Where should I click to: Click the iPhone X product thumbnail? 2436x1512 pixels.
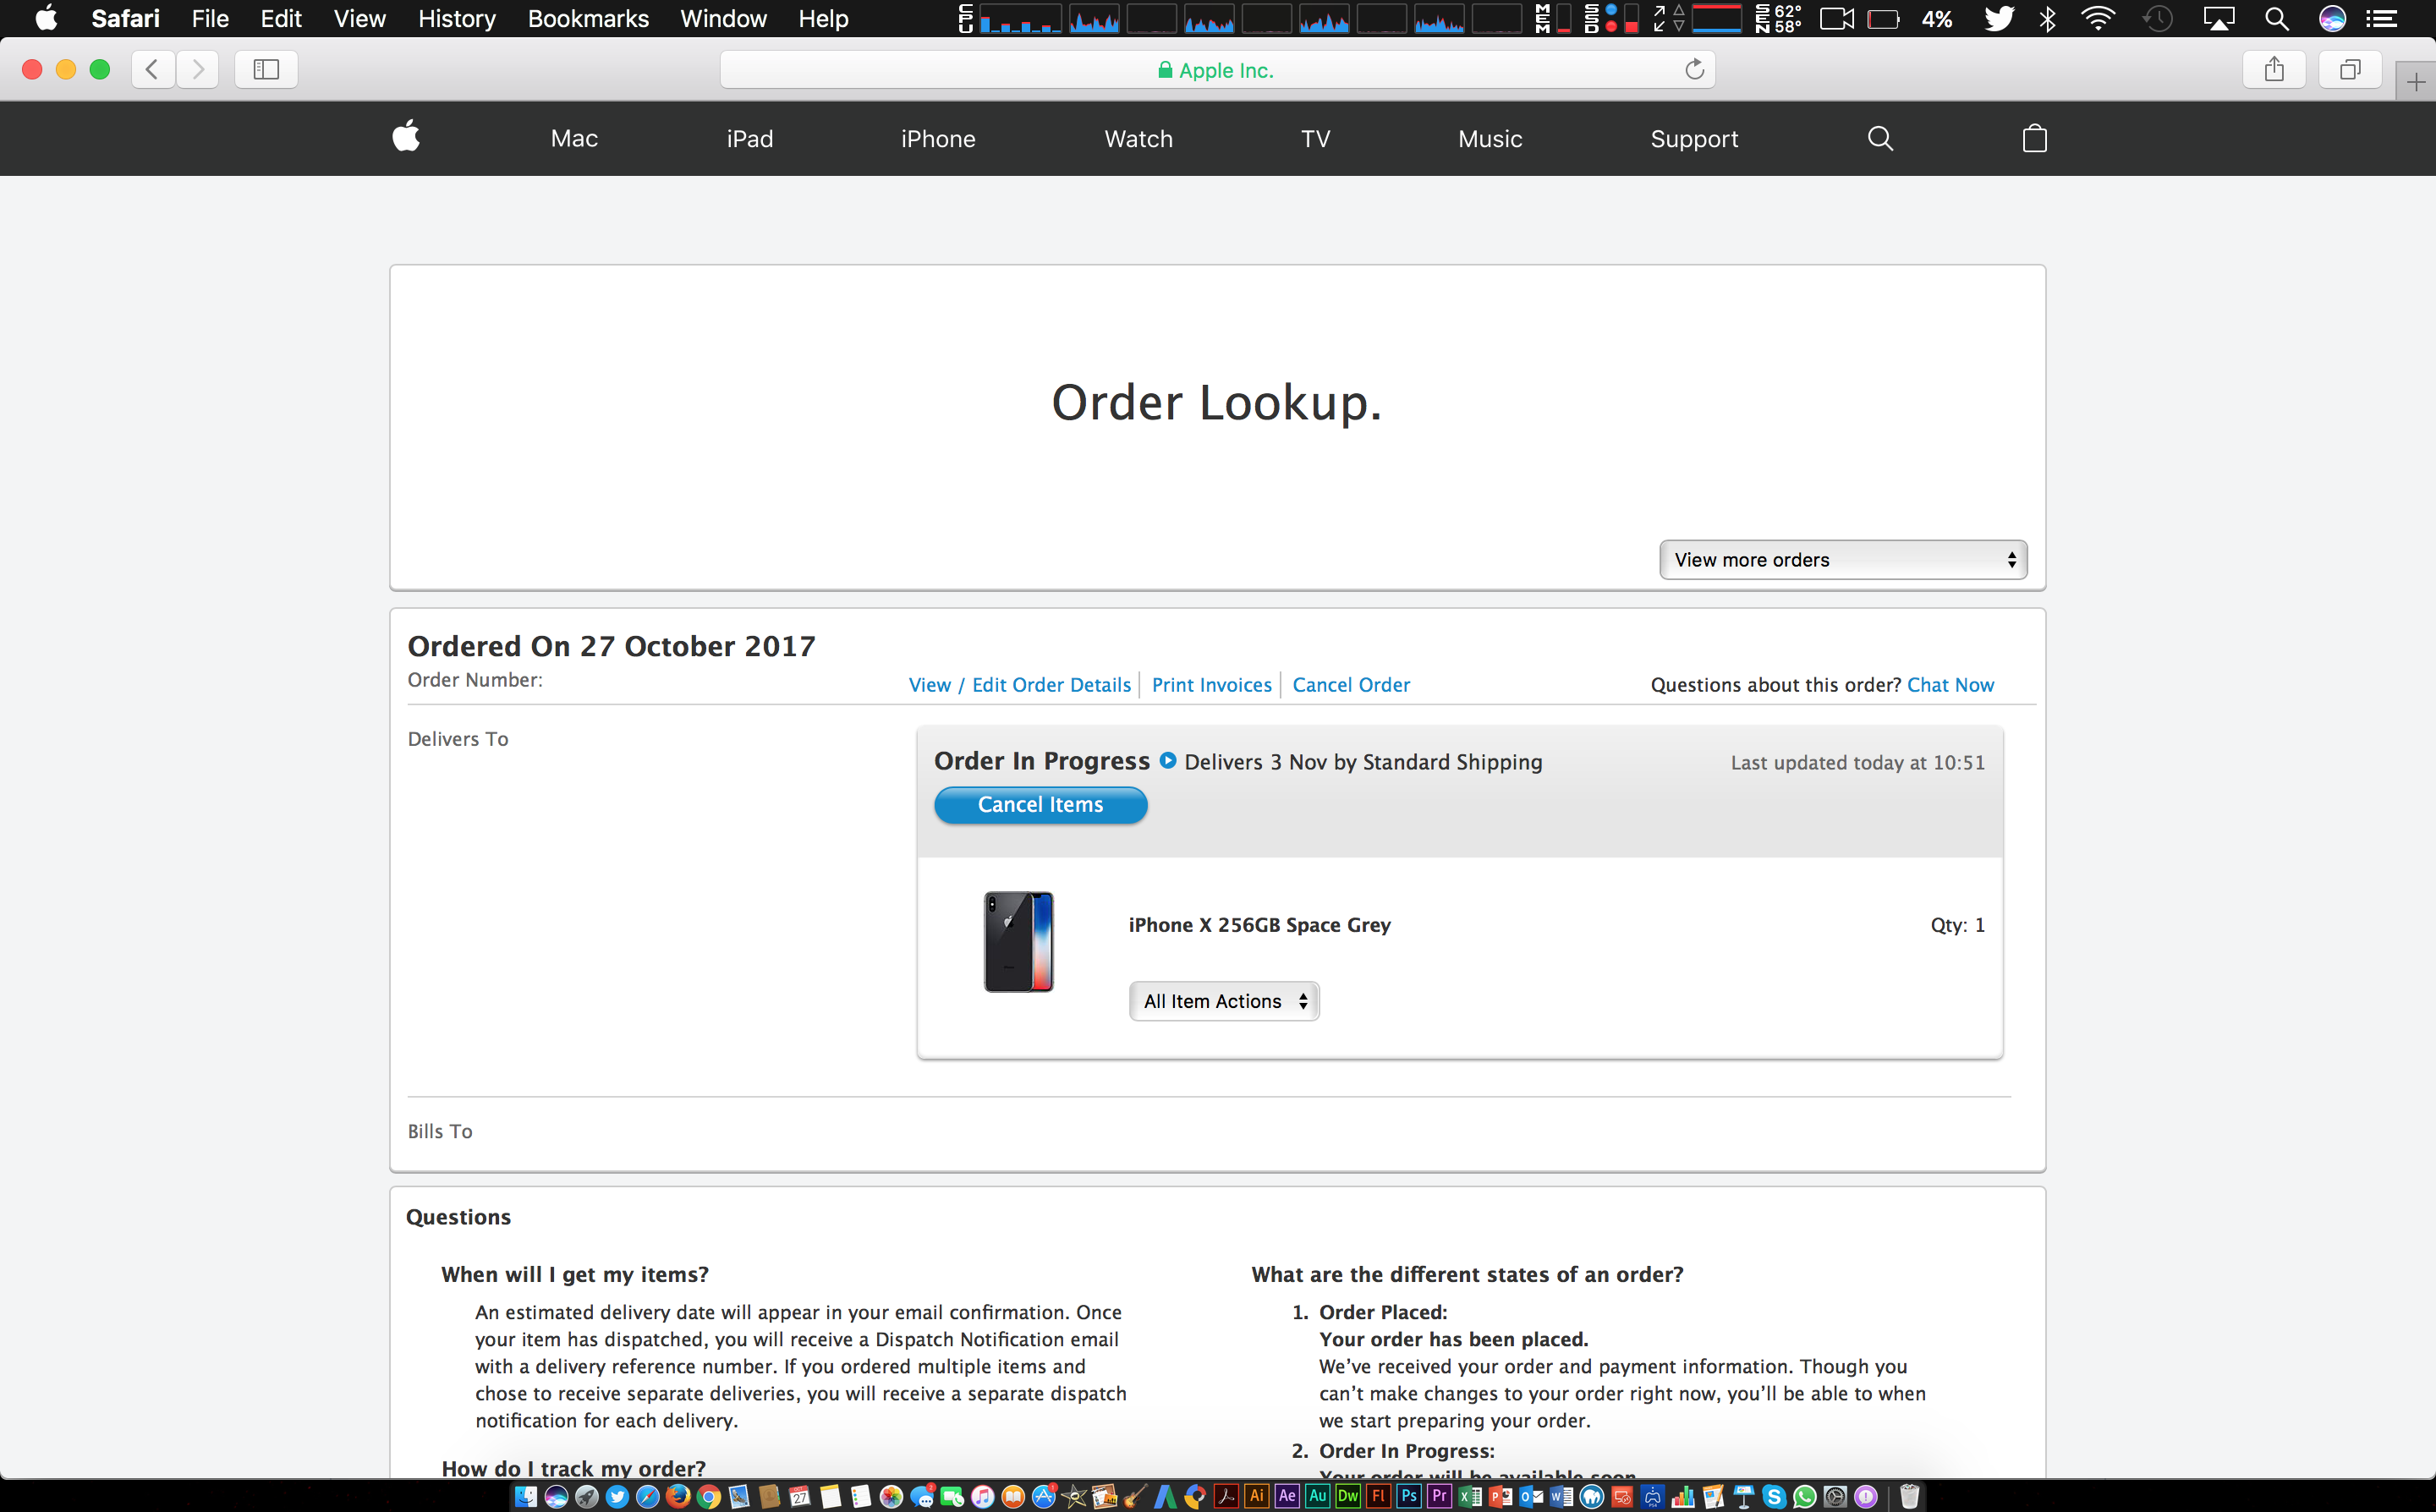(1018, 941)
